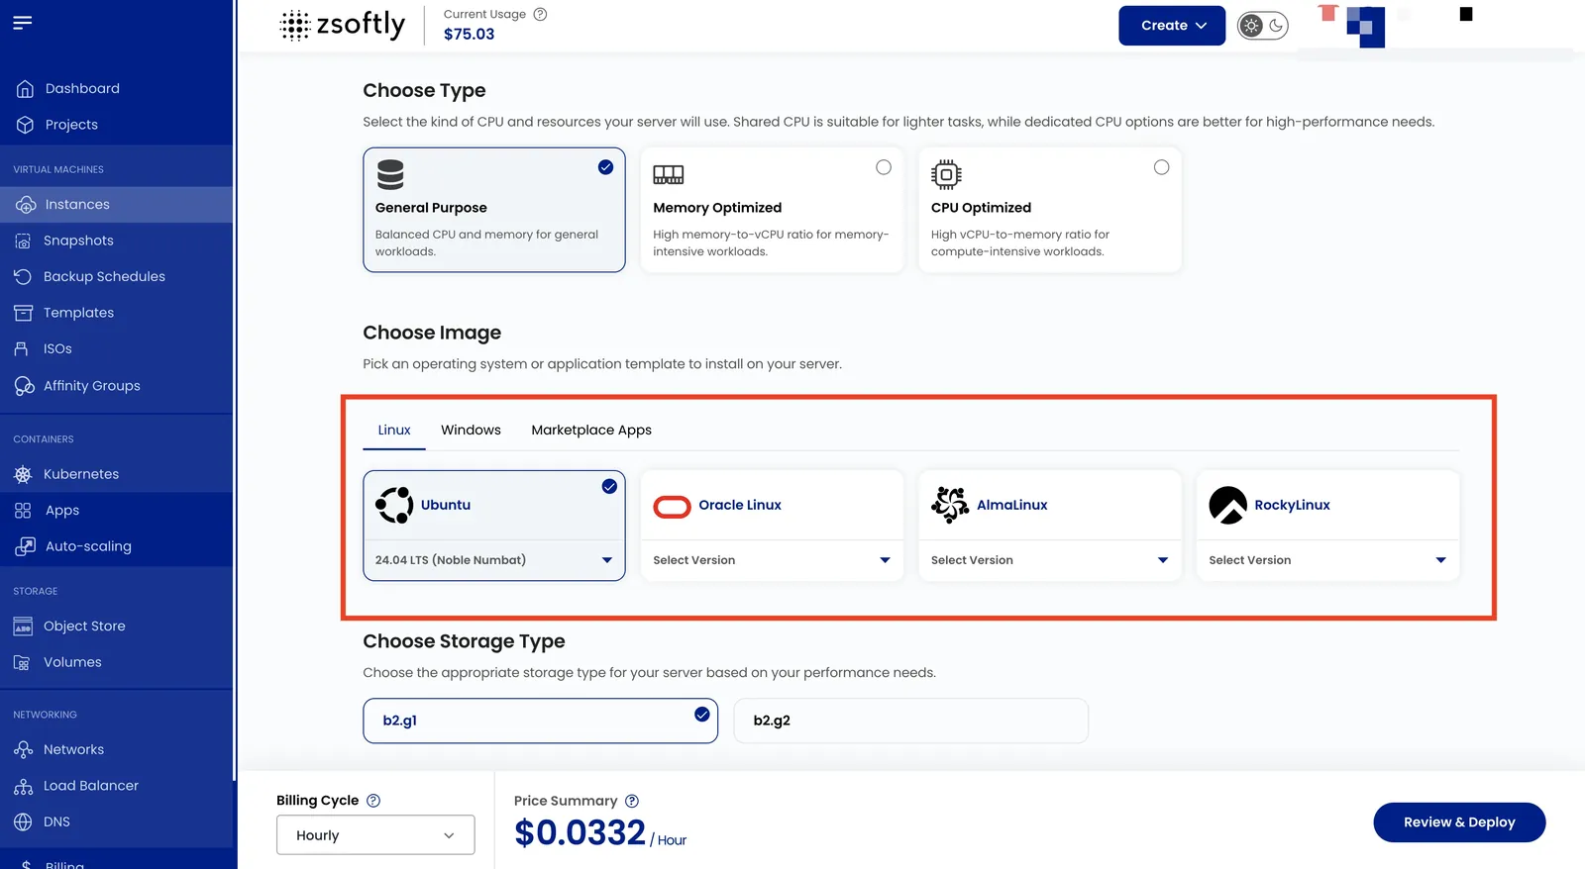Click the hamburger menu icon
The width and height of the screenshot is (1585, 869).
(23, 22)
